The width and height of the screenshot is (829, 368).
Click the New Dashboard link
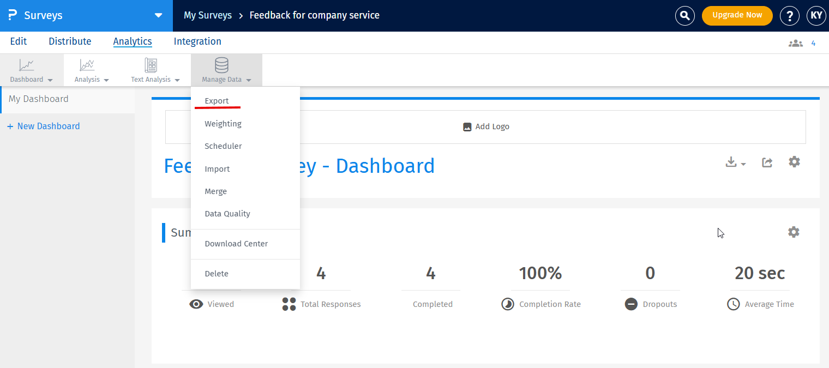pos(44,126)
